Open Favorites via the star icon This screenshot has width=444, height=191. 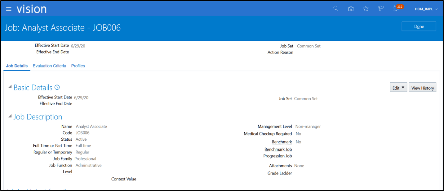tap(366, 9)
